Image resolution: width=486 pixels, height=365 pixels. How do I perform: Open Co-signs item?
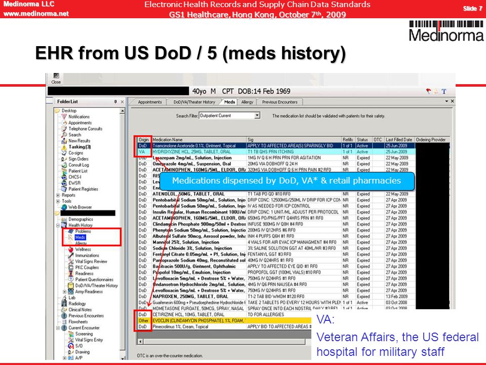point(75,153)
